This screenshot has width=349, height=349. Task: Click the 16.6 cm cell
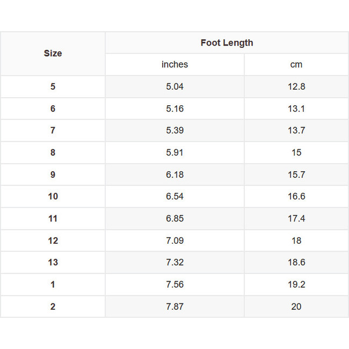click(296, 197)
